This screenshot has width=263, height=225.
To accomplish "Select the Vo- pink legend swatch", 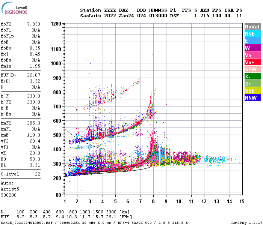I will (252, 55).
